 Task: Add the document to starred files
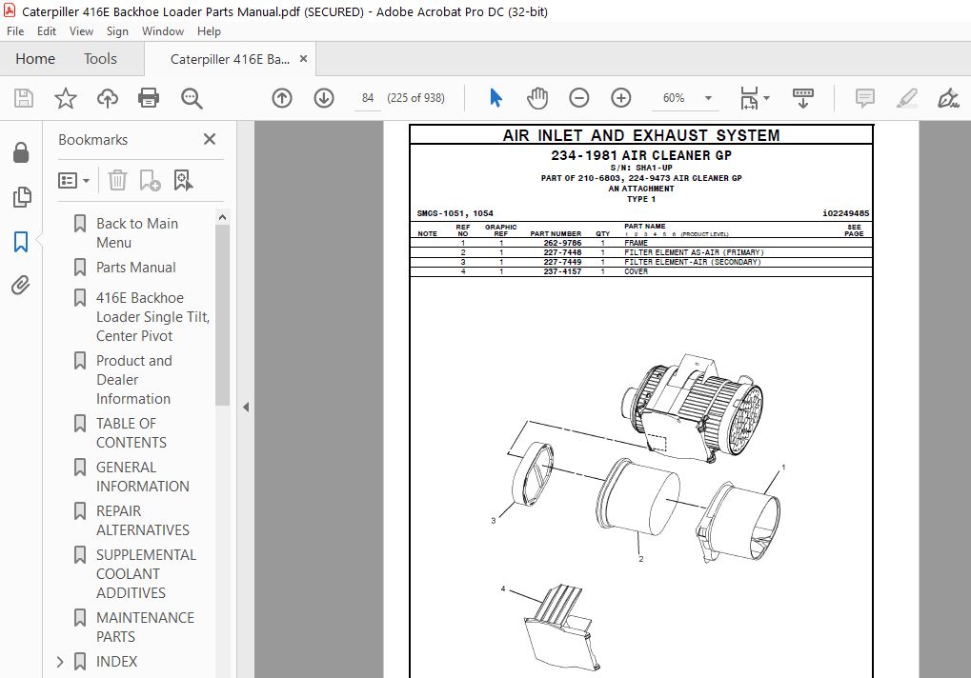click(x=66, y=98)
